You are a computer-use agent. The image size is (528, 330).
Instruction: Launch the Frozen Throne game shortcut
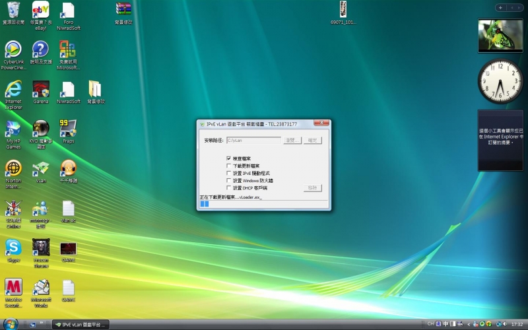click(x=41, y=247)
